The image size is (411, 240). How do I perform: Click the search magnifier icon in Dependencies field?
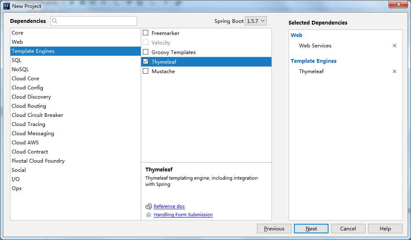(x=55, y=21)
